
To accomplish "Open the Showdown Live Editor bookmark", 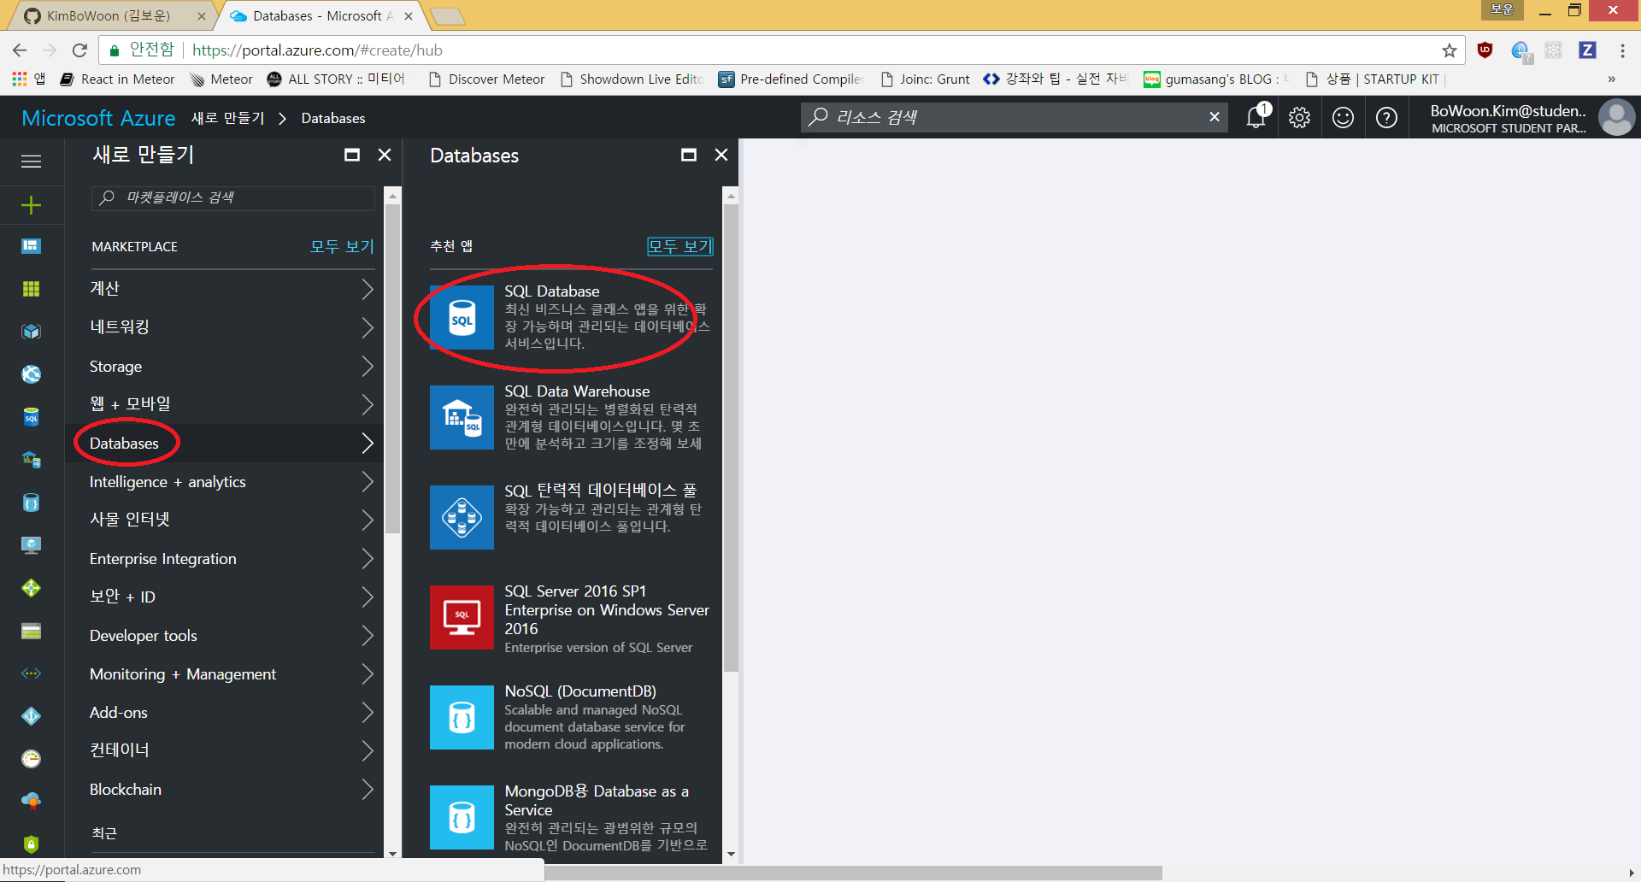I will 632,79.
